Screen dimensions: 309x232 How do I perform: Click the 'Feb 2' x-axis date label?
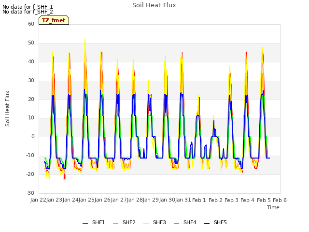pyautogui.click(x=215, y=200)
